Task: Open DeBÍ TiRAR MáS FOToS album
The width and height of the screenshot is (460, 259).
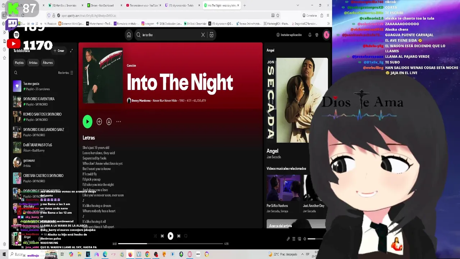Action: tap(43, 147)
